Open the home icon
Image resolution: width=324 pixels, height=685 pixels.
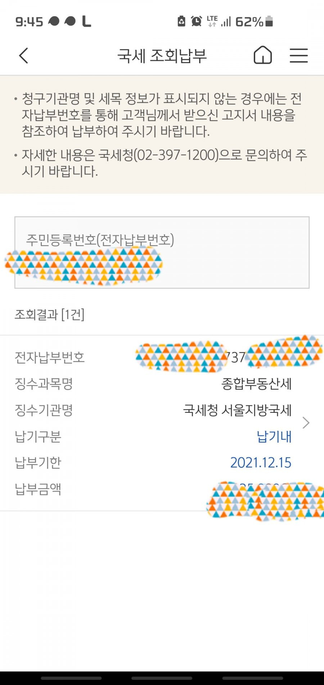263,55
